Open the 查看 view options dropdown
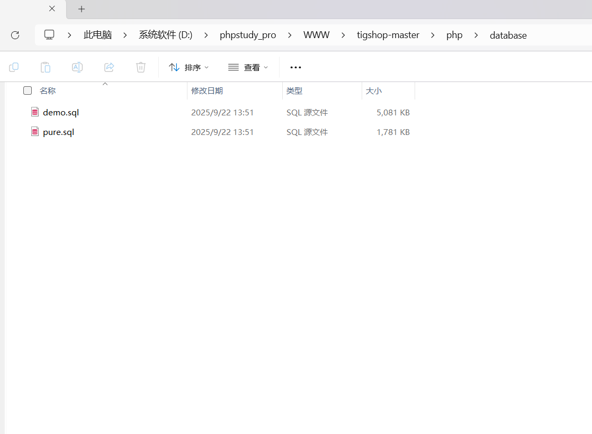 point(248,67)
